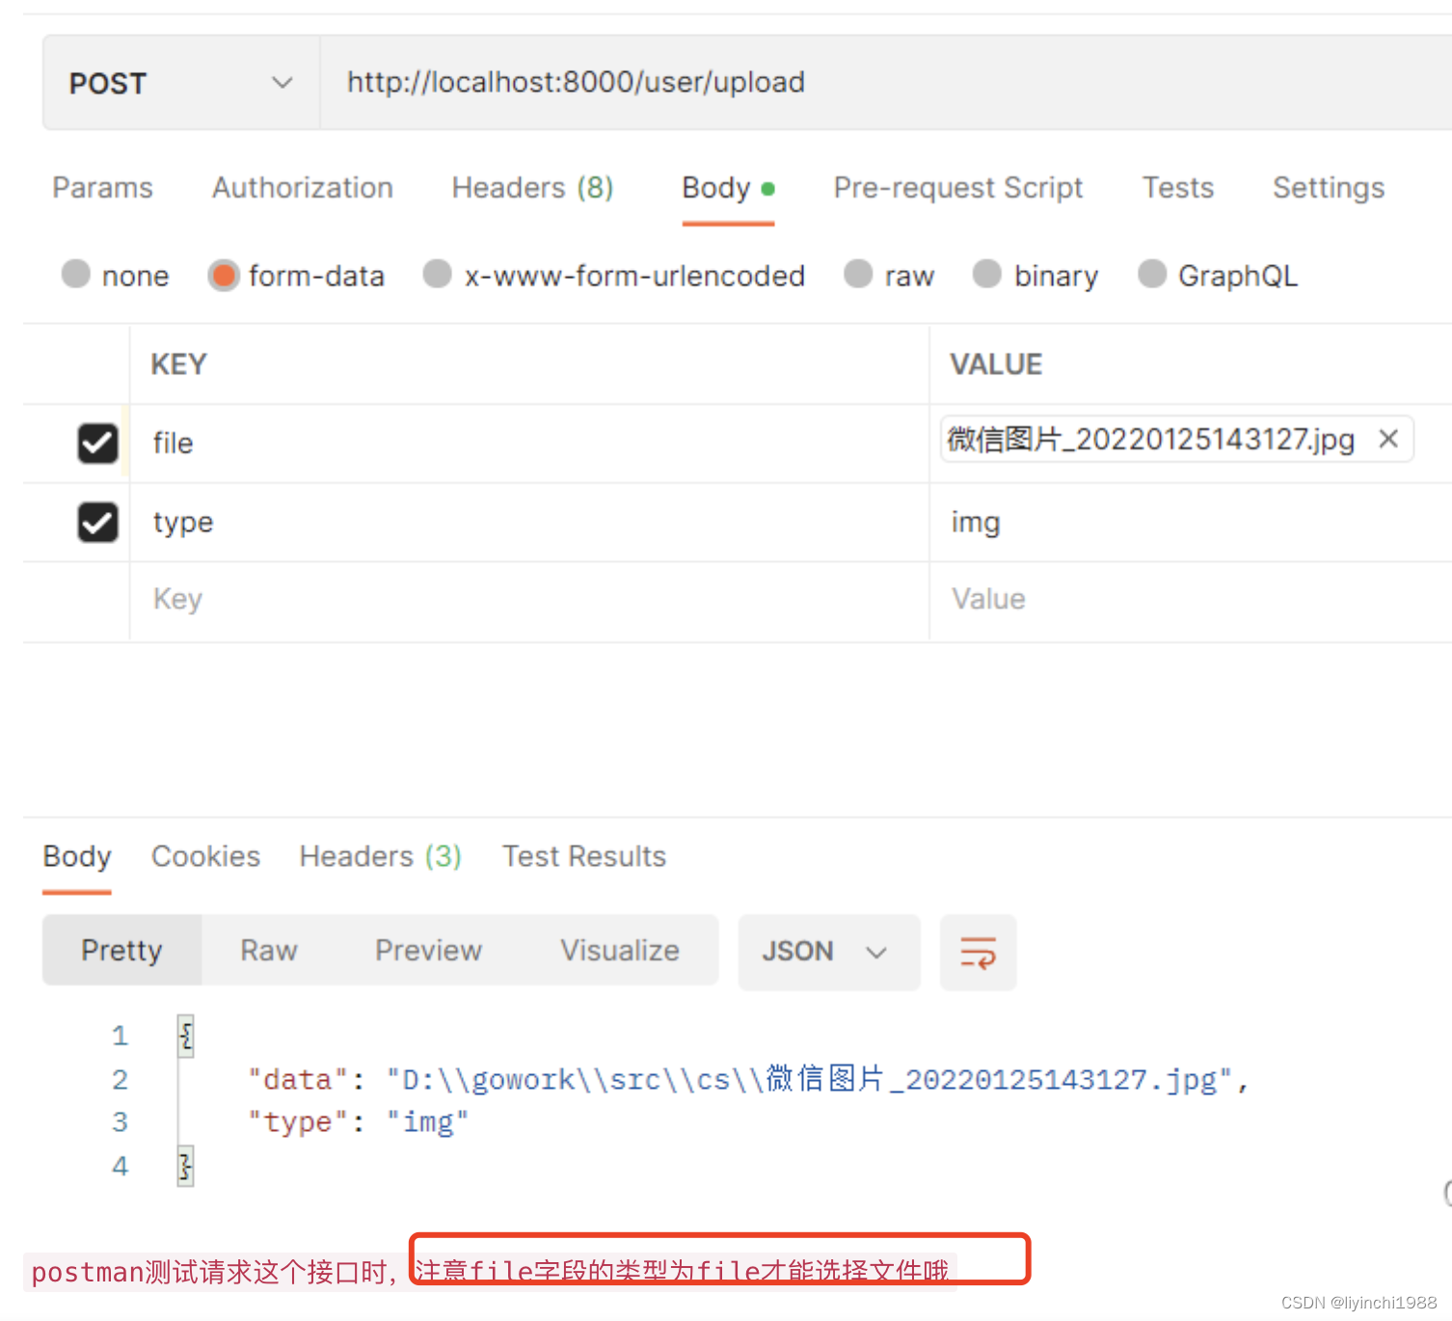Choose the GraphQL body type

tap(1152, 275)
